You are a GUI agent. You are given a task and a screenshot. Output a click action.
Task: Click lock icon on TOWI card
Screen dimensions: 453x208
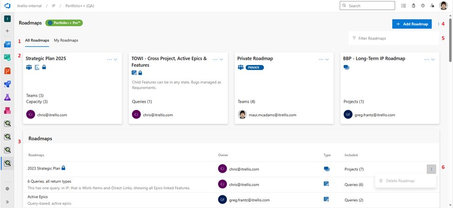[x=140, y=73]
